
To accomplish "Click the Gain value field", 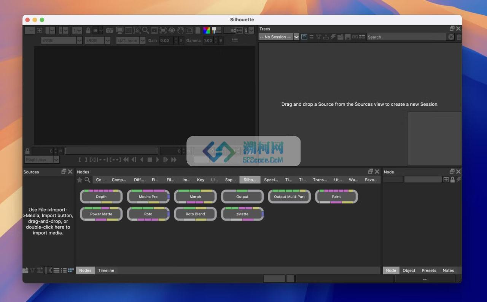I will tap(166, 40).
